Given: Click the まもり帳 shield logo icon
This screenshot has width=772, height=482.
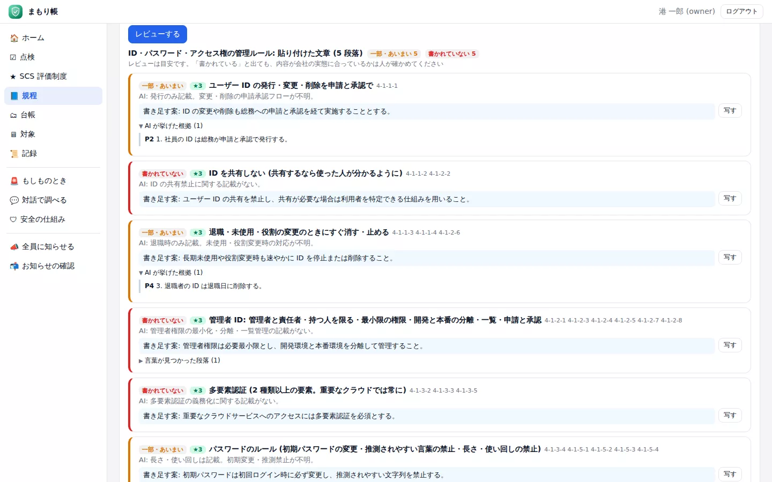Looking at the screenshot, I should pos(16,11).
